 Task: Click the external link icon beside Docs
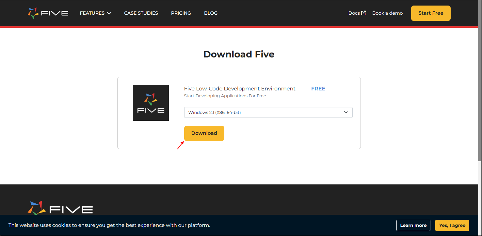click(x=363, y=13)
